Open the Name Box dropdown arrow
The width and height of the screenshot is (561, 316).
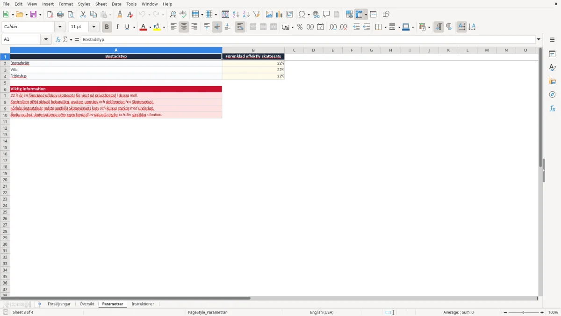coord(46,39)
